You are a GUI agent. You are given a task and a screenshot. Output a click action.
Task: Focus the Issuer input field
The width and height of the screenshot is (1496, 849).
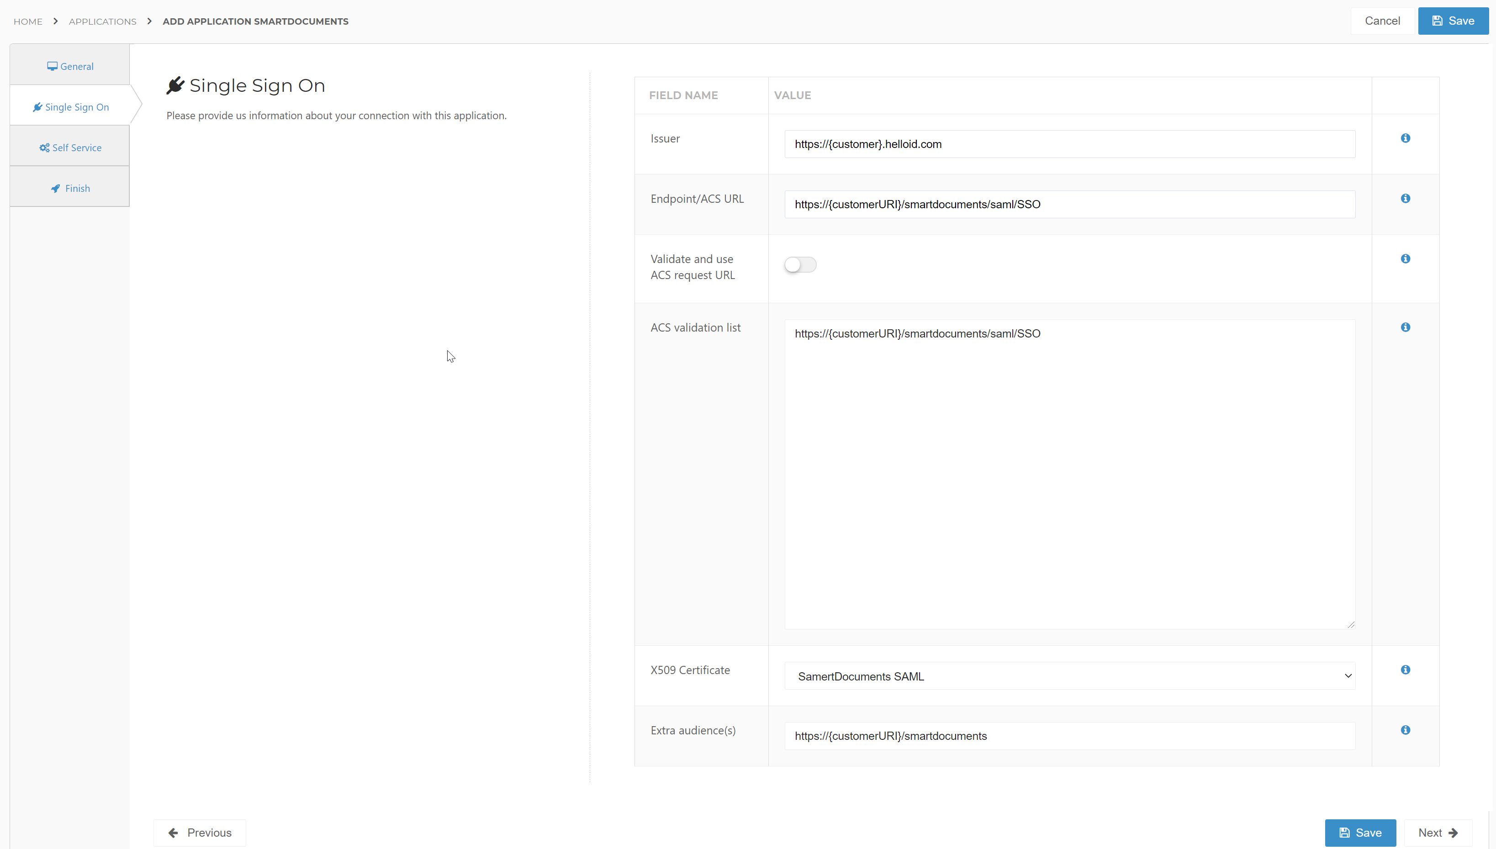point(1070,144)
